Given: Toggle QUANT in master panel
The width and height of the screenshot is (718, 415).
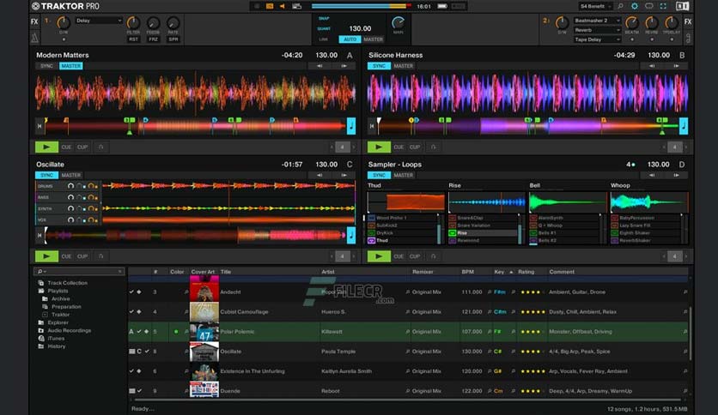Looking at the screenshot, I should 324,28.
